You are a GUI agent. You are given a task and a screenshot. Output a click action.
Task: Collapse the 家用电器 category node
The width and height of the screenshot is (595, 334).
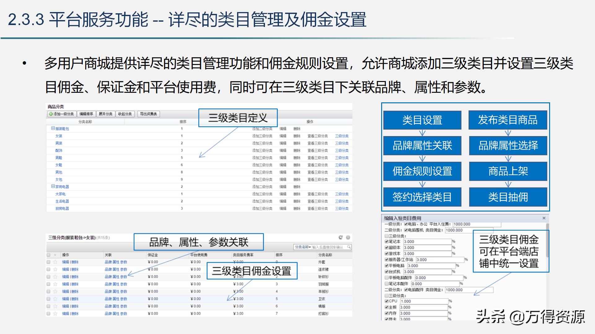pyautogui.click(x=53, y=186)
